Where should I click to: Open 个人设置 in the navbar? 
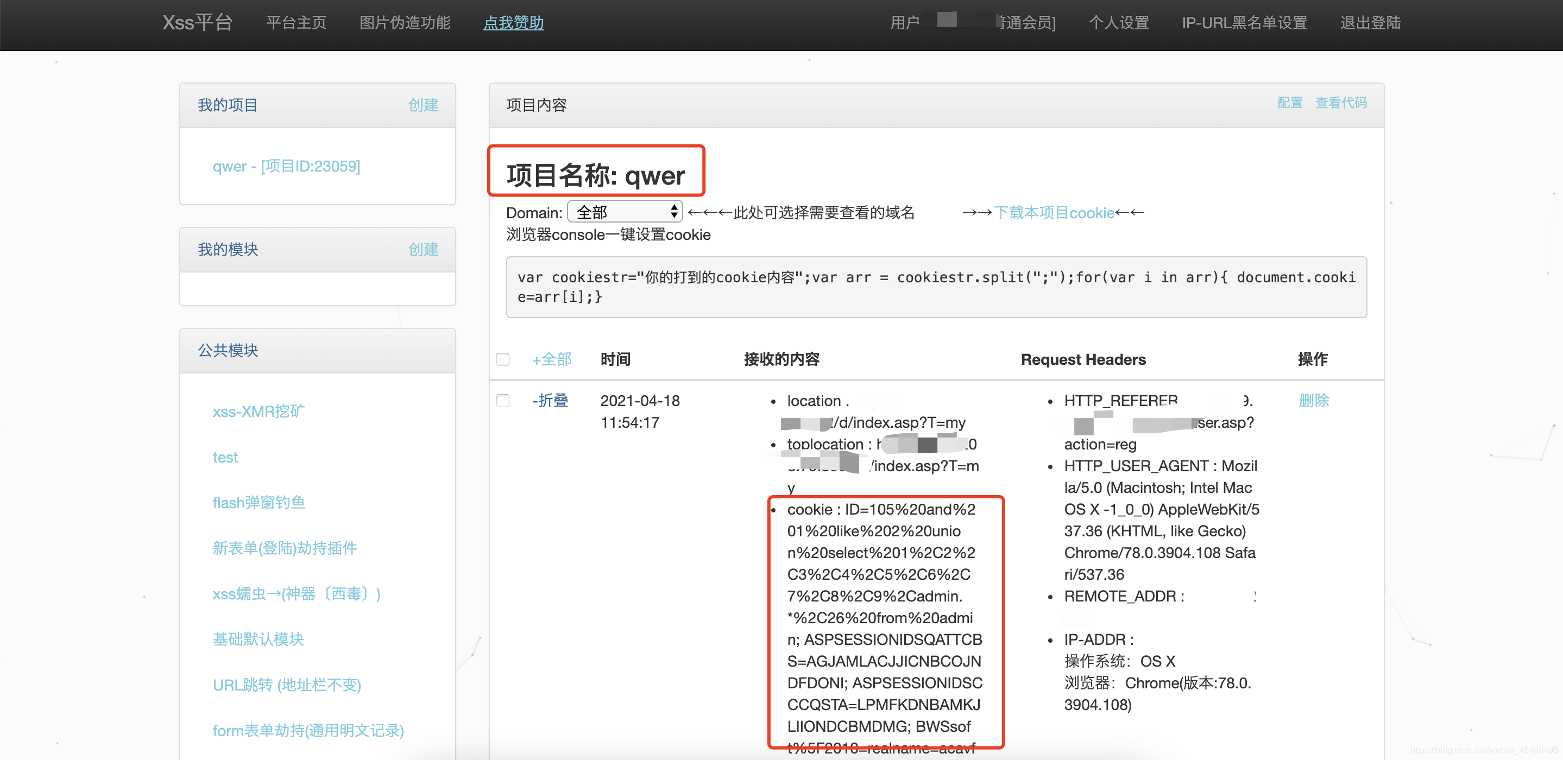tap(1119, 23)
